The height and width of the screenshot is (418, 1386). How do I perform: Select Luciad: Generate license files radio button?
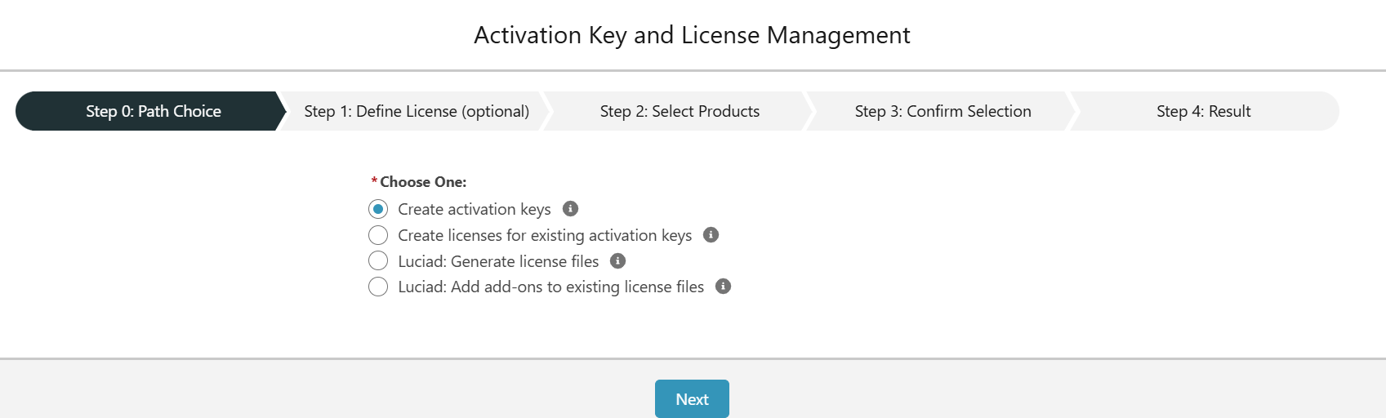point(378,261)
